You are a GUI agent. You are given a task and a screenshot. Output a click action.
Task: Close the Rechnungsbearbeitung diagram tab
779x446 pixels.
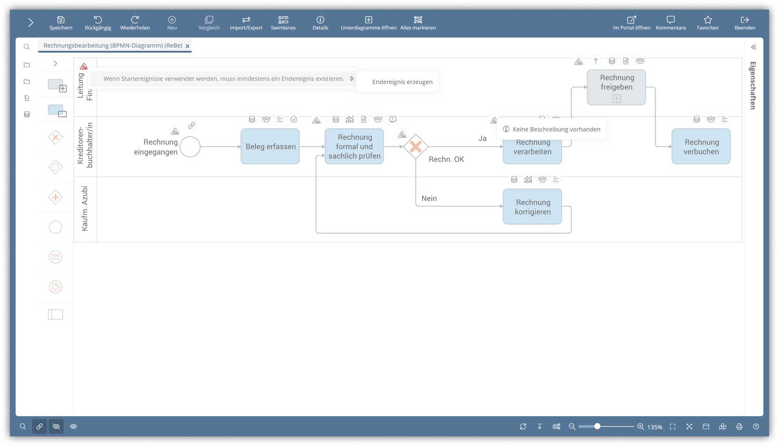pos(187,46)
